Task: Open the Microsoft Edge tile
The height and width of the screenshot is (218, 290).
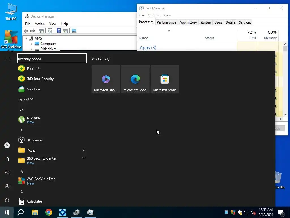Action: (x=135, y=79)
